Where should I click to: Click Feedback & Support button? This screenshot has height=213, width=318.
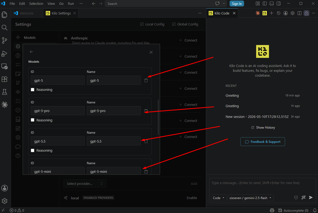(263, 141)
